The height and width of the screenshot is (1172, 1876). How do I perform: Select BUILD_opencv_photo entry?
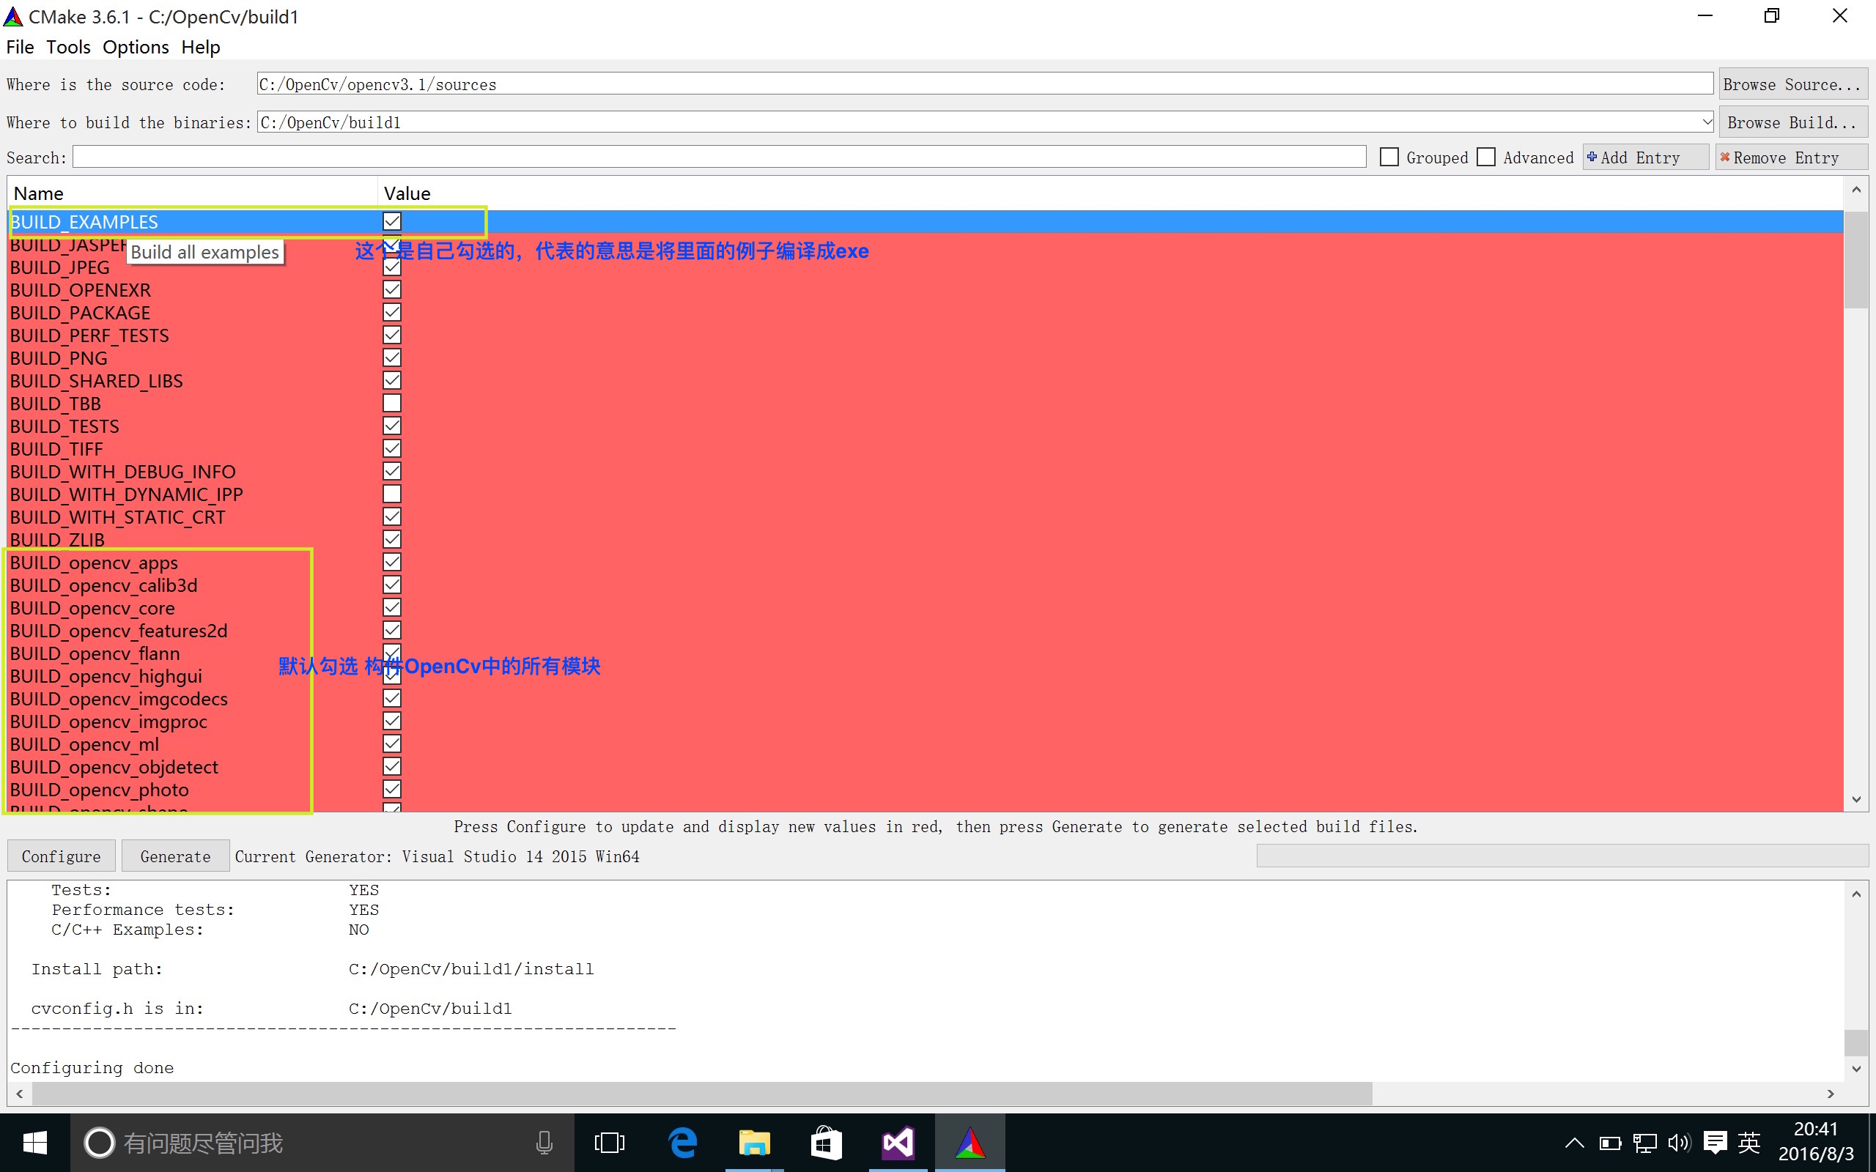tap(926, 789)
